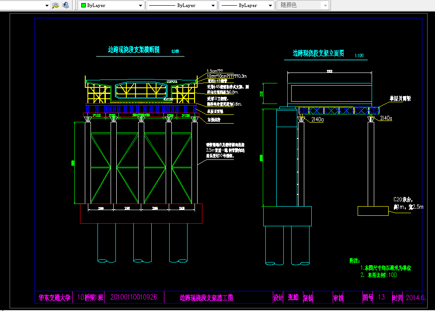Select the 采用φ48钢管 annotation line
This screenshot has width=435, height=311.
[217, 81]
